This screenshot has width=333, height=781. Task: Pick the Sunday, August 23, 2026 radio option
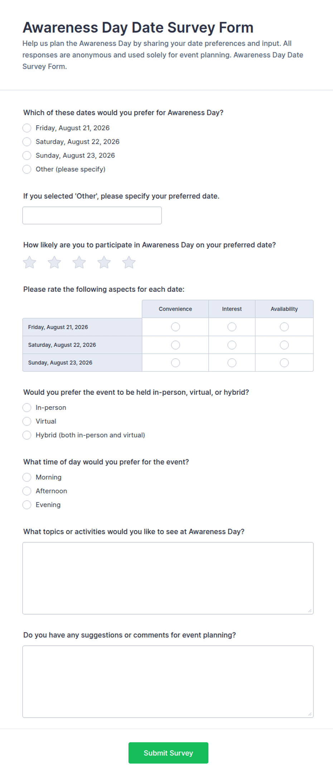tap(27, 155)
